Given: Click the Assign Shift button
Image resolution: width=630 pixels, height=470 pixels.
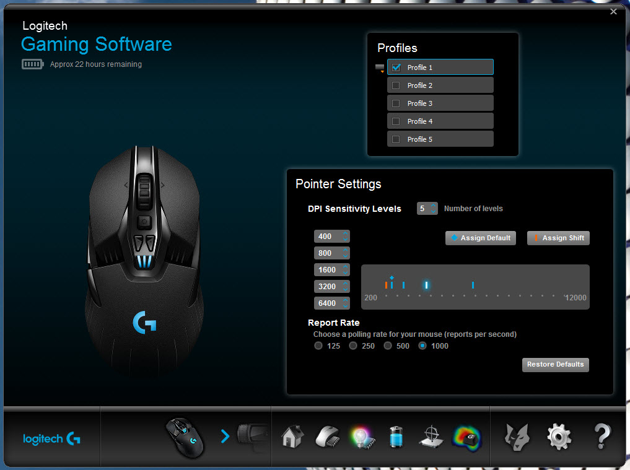Looking at the screenshot, I should pos(558,238).
